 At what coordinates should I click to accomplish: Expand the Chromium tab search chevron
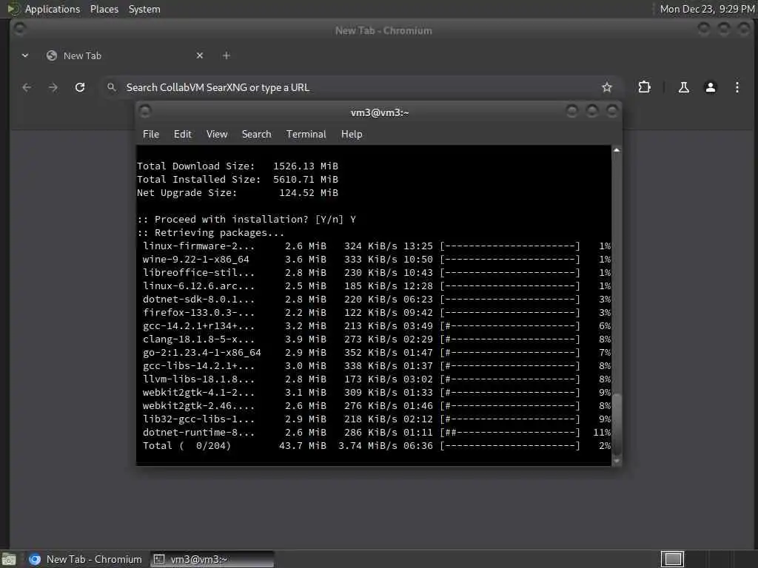(x=25, y=55)
